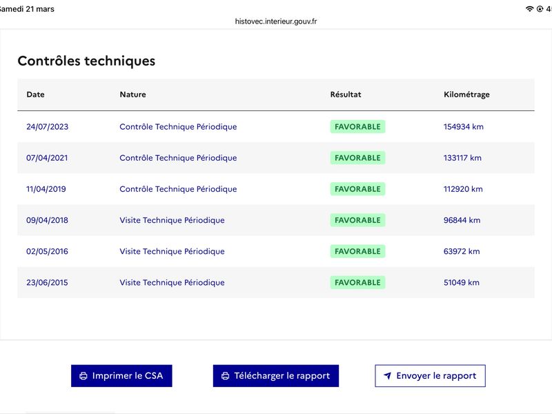Viewport: 552px width, 414px height.
Task: Click the printer icon on Imprimer le CSA
Action: pyautogui.click(x=83, y=376)
